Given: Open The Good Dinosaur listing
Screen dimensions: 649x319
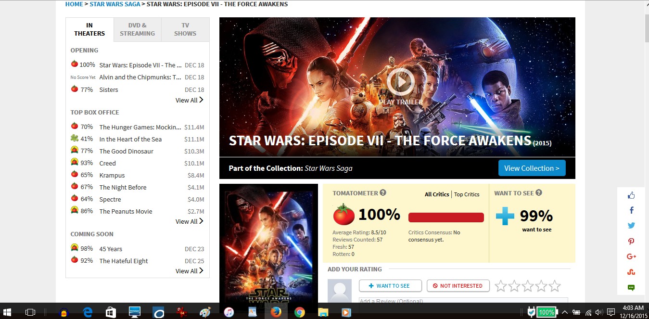Looking at the screenshot, I should 127,151.
